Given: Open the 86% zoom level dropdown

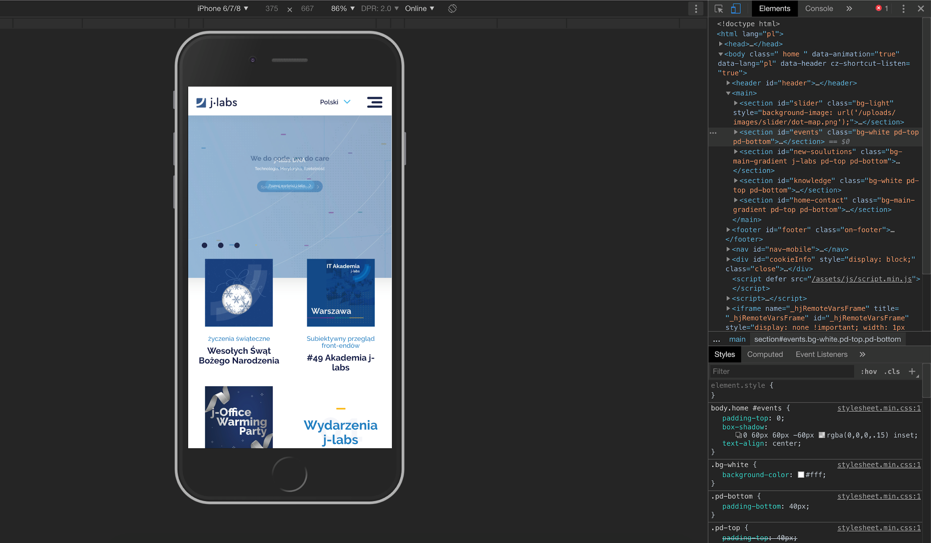Looking at the screenshot, I should [343, 9].
